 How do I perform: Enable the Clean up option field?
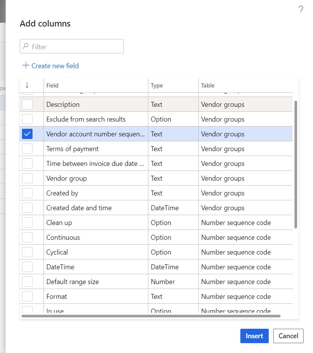[x=26, y=222]
